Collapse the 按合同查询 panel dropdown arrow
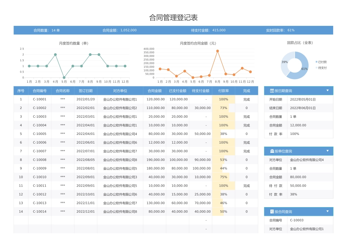The width and height of the screenshot is (347, 245). pos(327,211)
